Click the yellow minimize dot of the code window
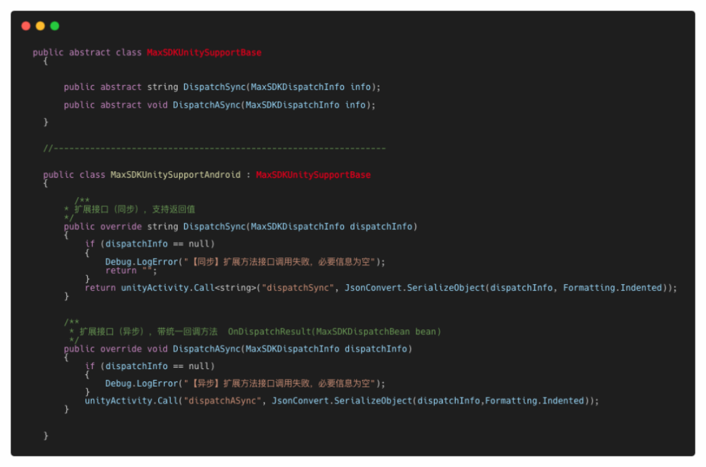 tap(40, 26)
